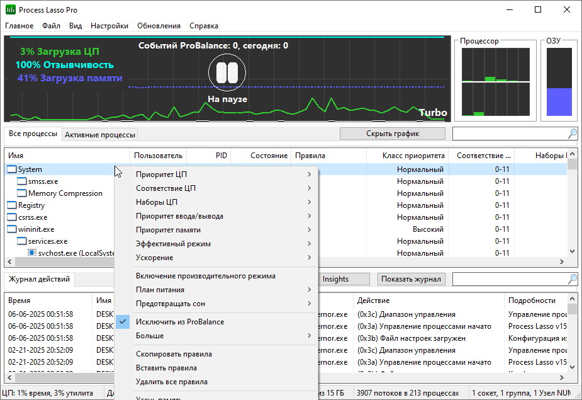Click the Показать журнал button
This screenshot has width=582, height=400.
point(411,279)
